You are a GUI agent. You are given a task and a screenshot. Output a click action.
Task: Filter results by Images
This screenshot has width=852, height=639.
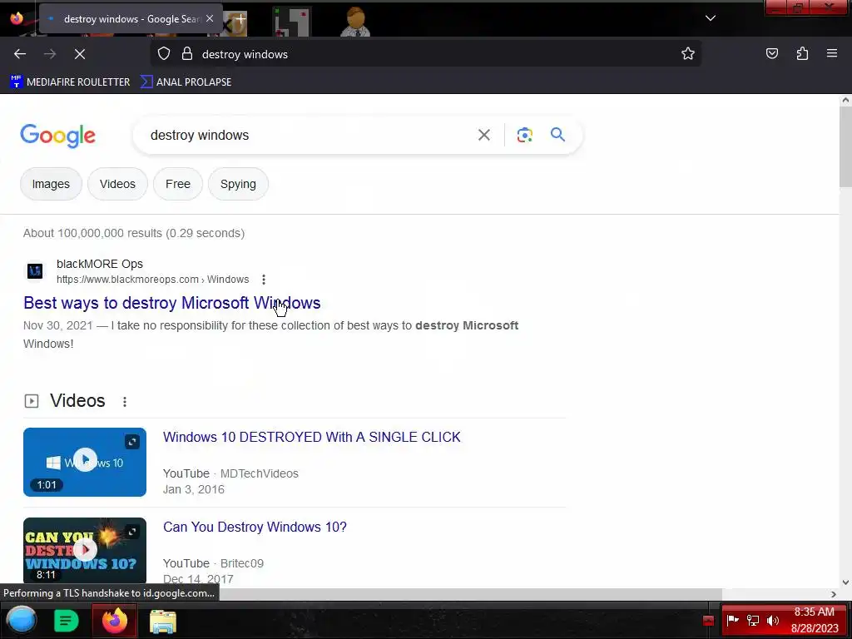click(51, 184)
